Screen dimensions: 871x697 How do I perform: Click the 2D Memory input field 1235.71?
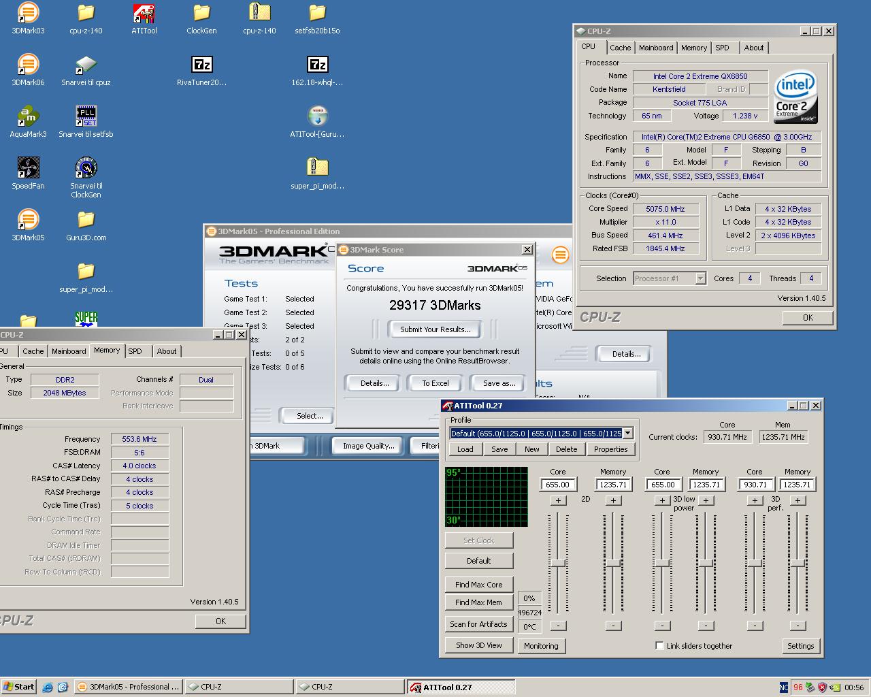pos(613,485)
